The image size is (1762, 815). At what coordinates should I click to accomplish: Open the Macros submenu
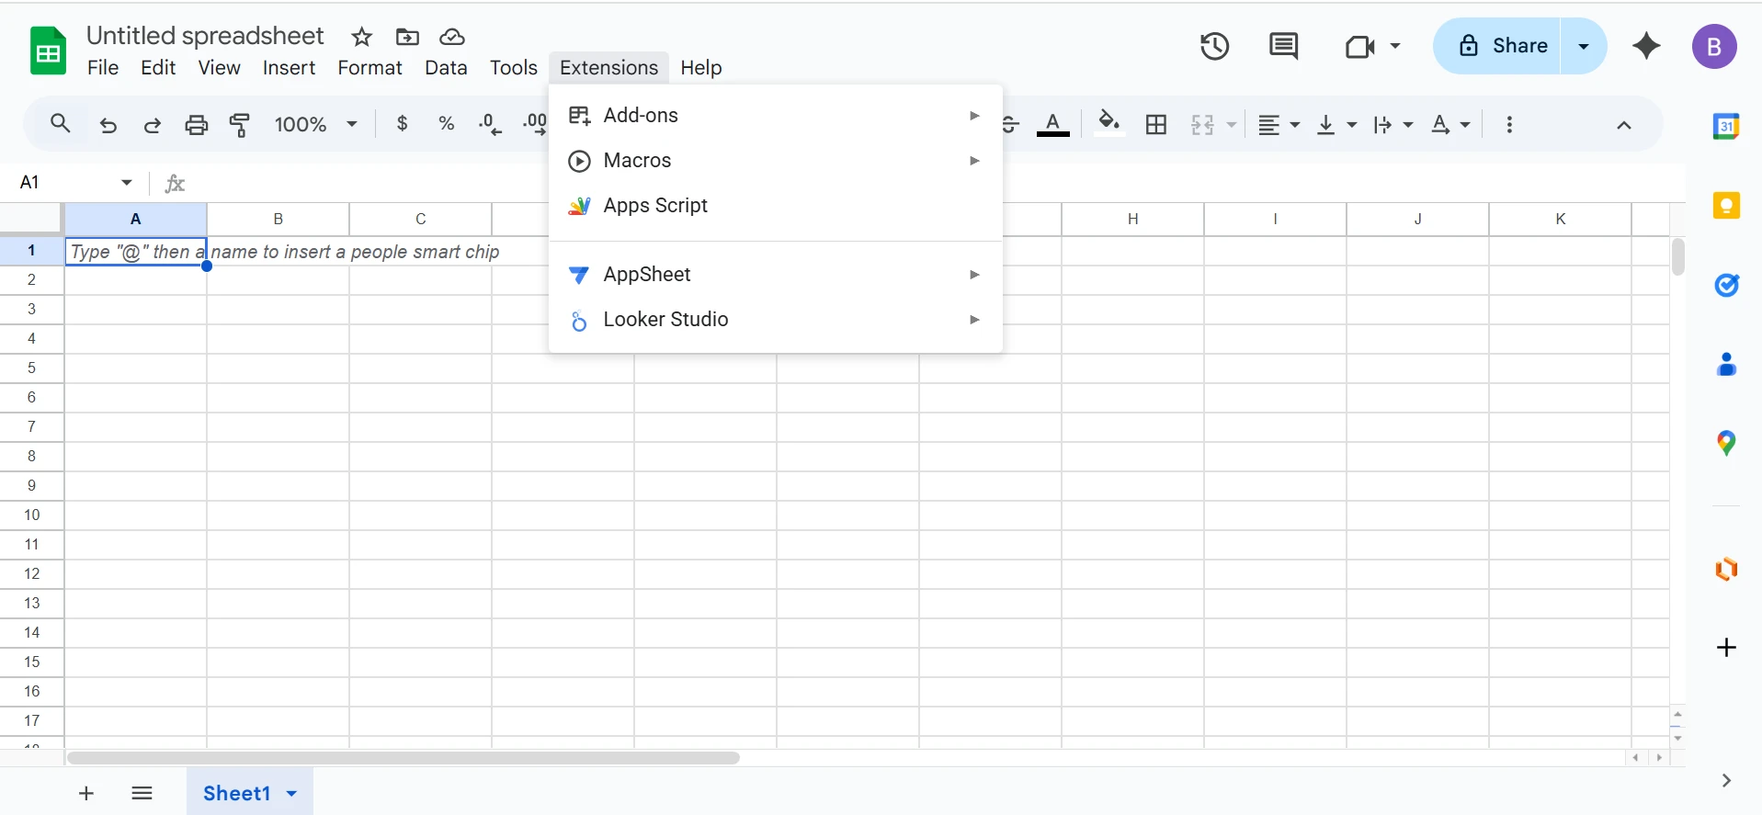click(637, 161)
